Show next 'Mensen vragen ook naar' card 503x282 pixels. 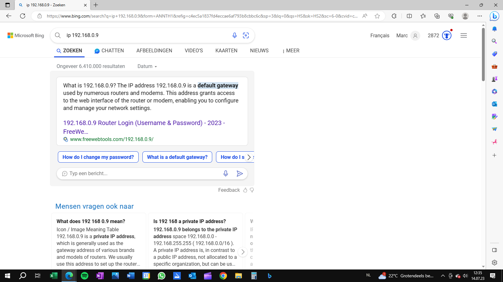pyautogui.click(x=243, y=252)
